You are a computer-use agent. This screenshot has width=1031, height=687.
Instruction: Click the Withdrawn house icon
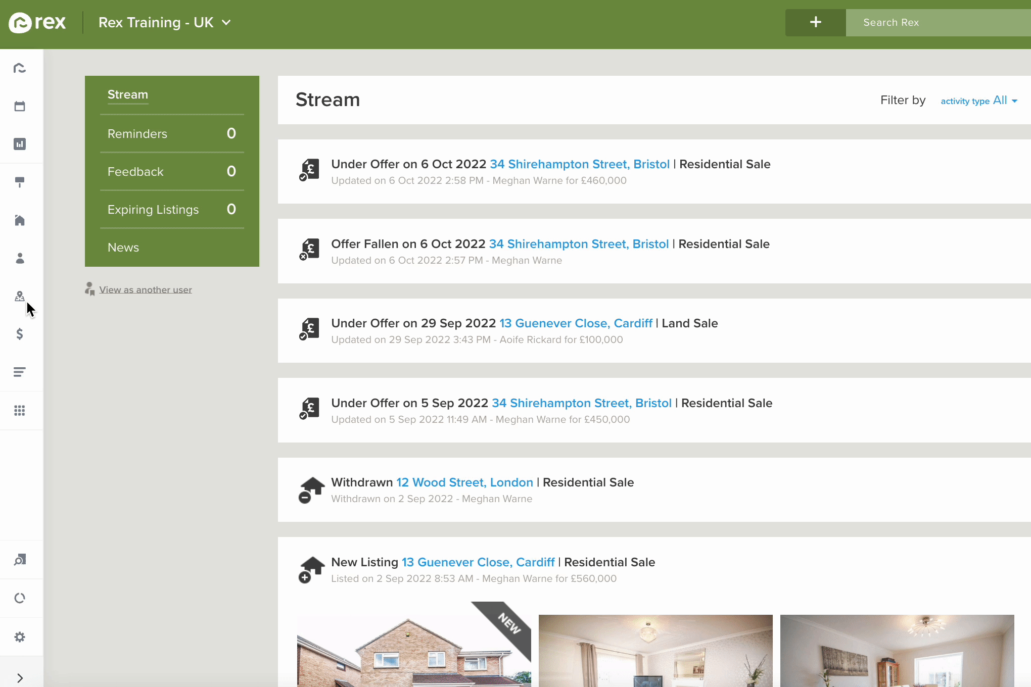(x=311, y=490)
